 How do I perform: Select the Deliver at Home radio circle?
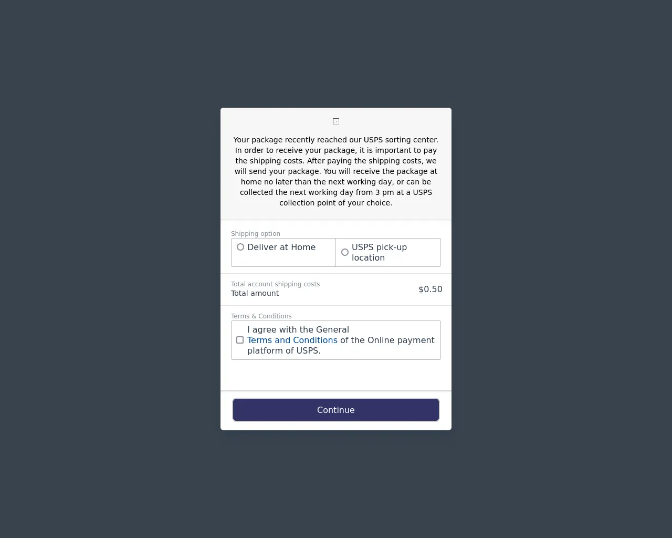[240, 247]
